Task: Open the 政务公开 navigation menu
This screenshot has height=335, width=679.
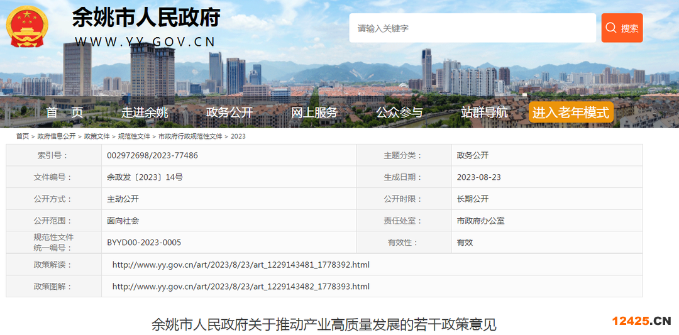Action: click(229, 113)
